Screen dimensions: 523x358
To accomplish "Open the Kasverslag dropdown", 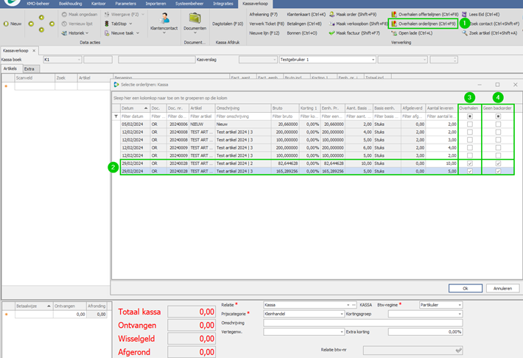I will (x=275, y=60).
